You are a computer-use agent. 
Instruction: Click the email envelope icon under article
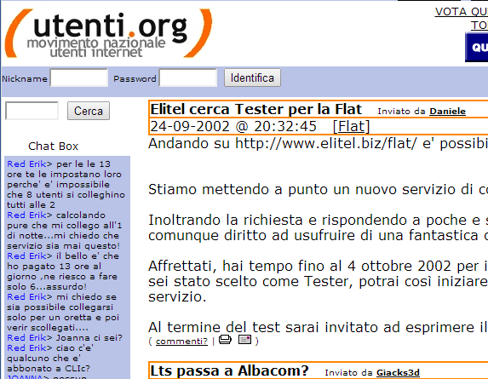(x=244, y=340)
